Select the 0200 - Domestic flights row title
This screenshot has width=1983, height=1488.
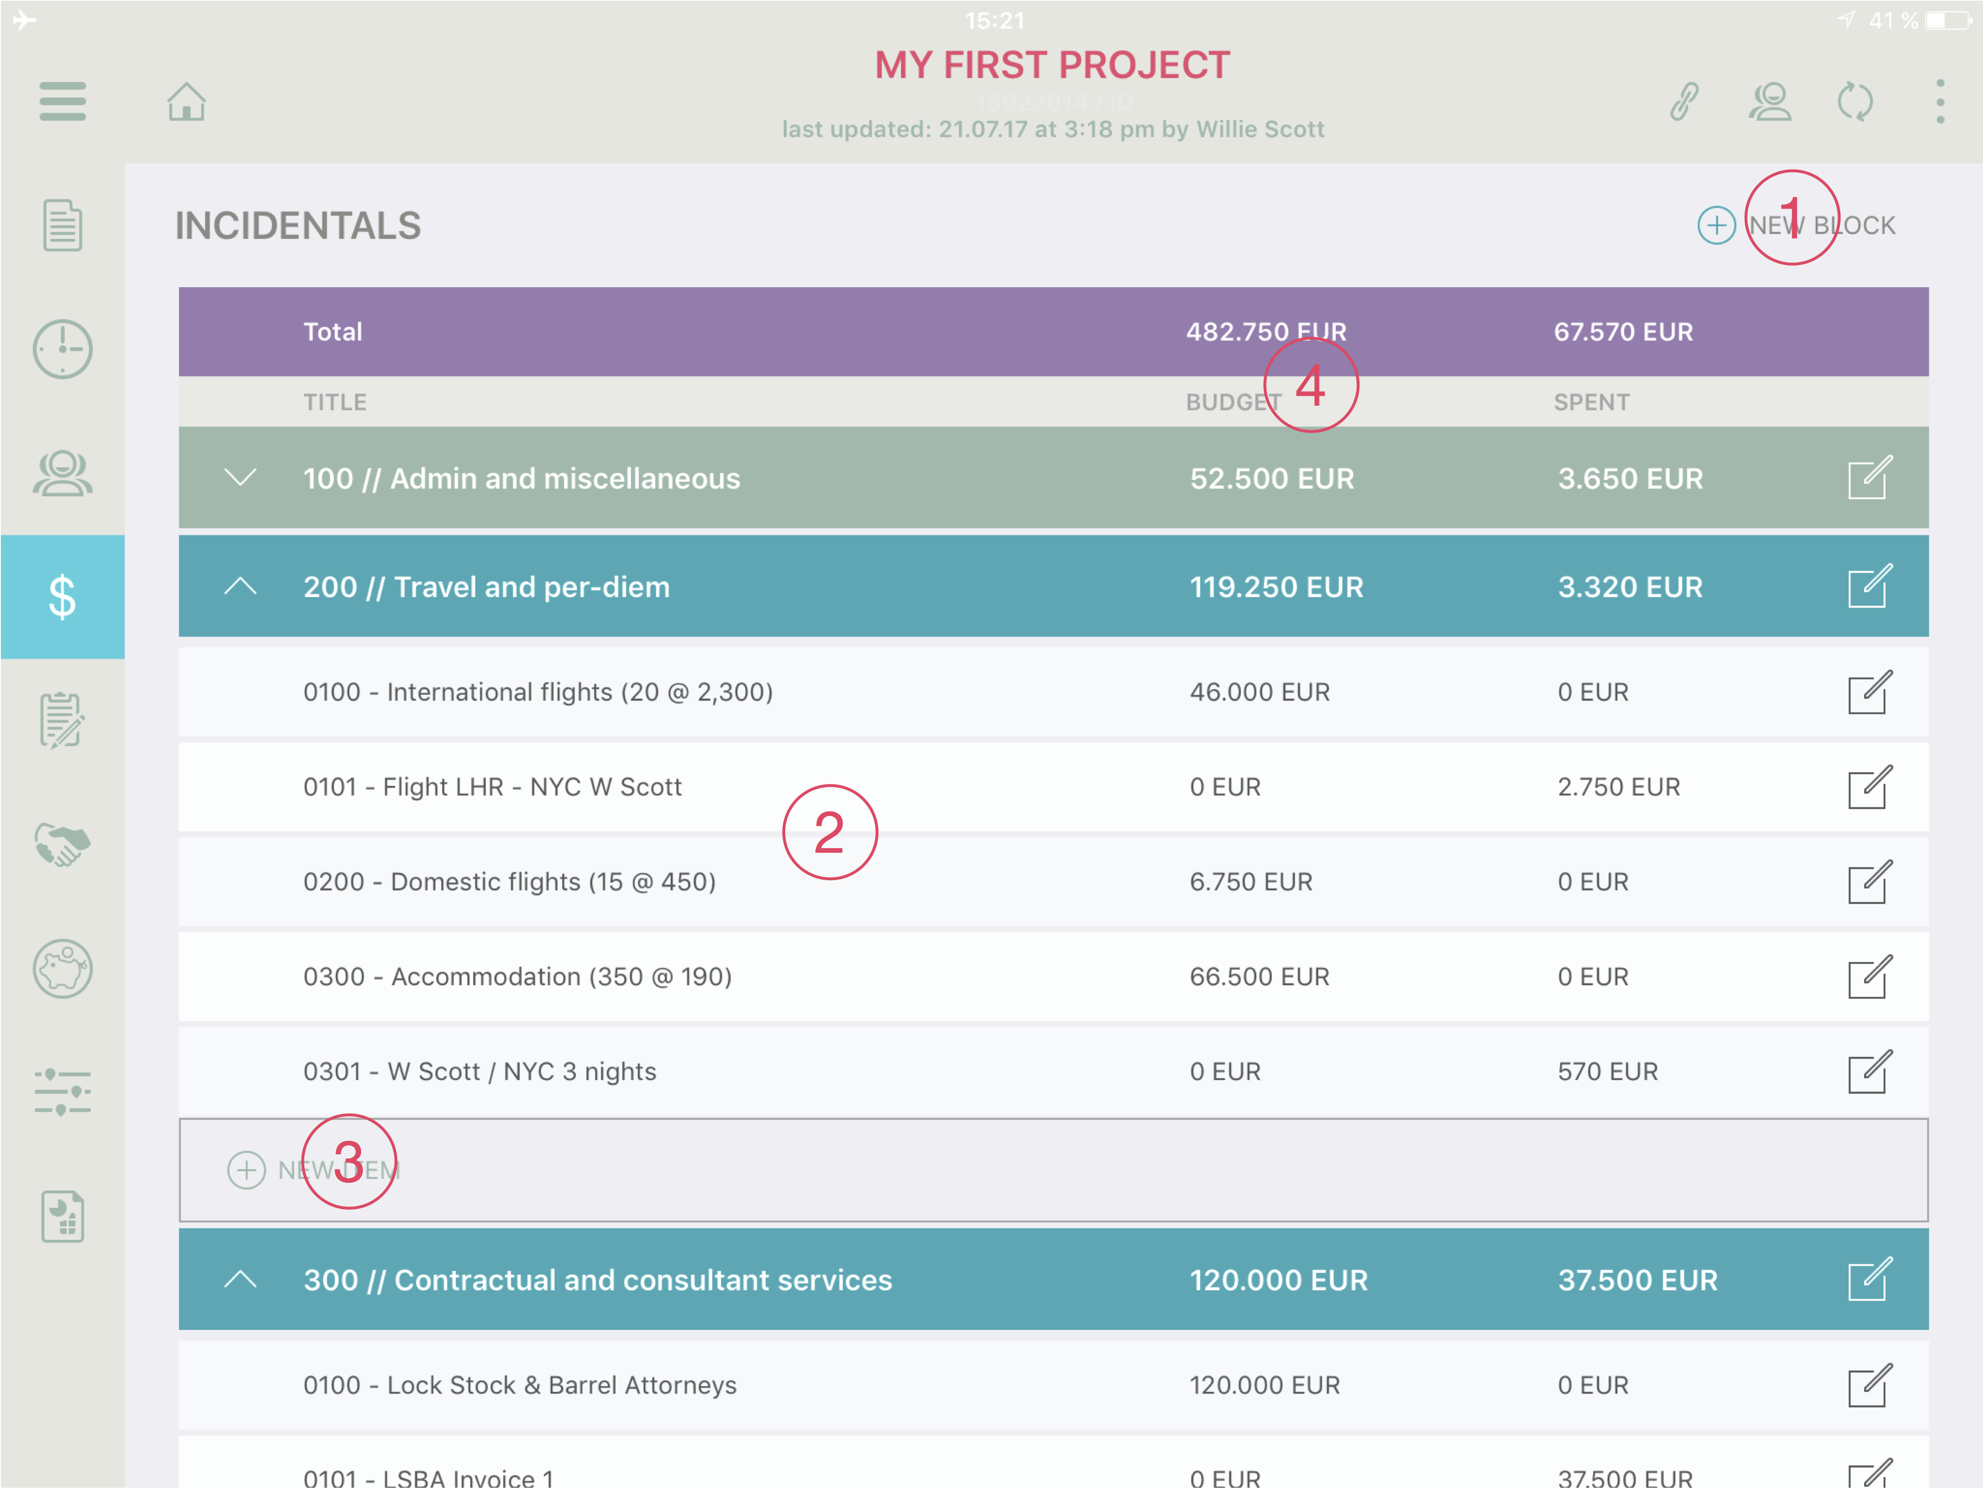tap(509, 882)
